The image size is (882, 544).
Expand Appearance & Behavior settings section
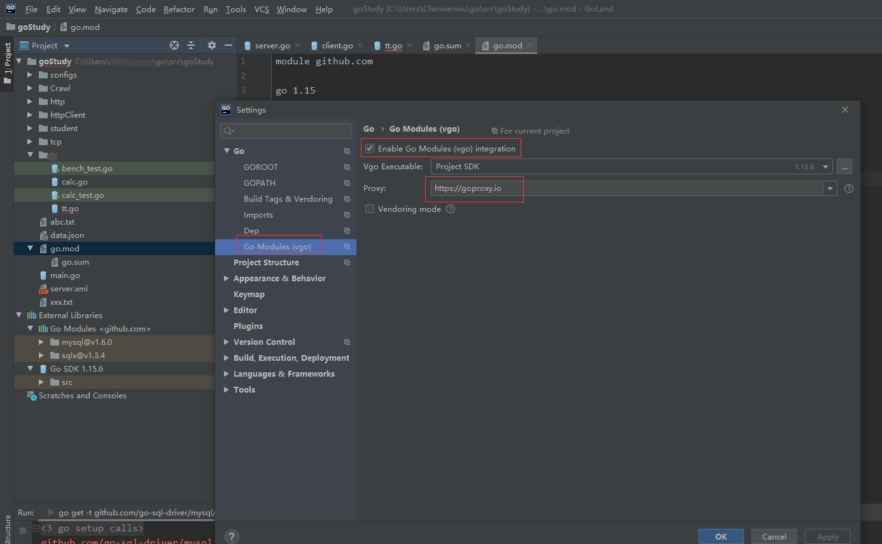point(227,279)
